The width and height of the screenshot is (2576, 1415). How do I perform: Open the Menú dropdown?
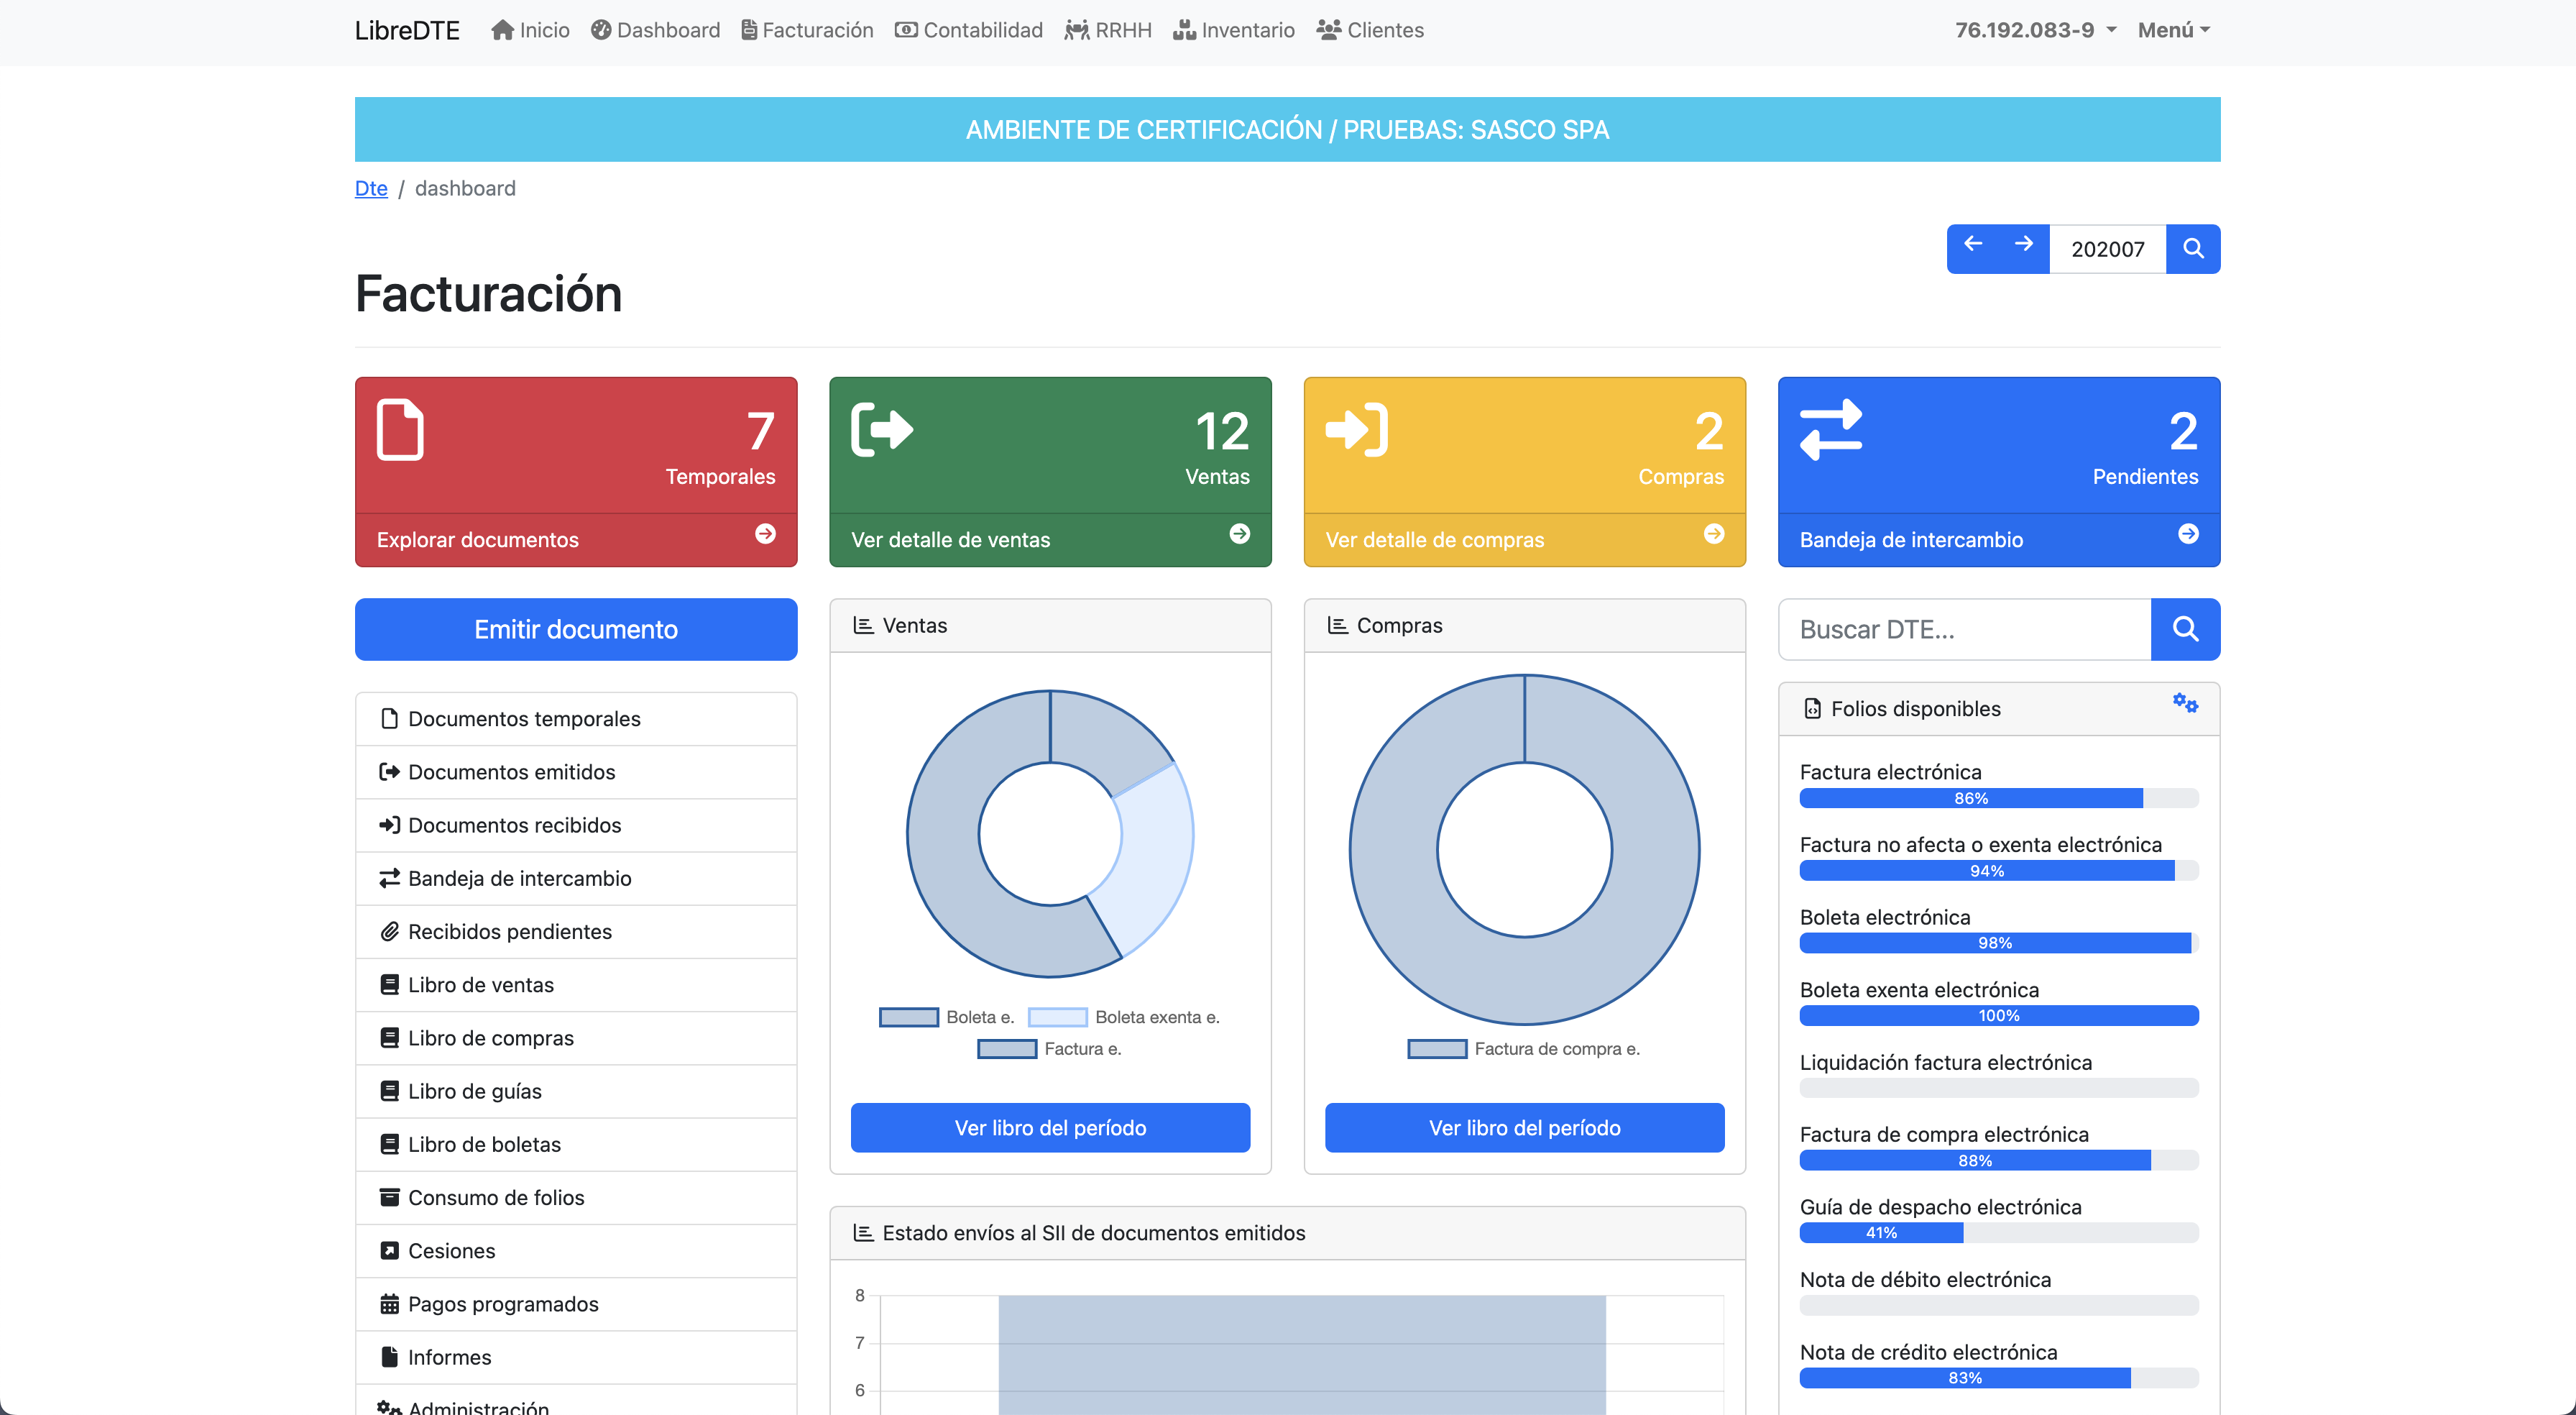pos(2173,30)
